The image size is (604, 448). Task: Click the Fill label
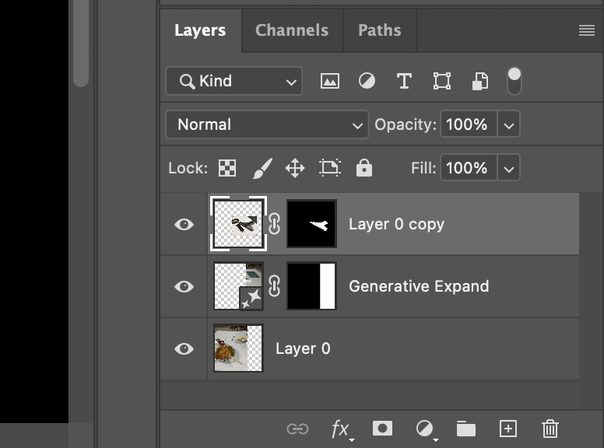423,168
